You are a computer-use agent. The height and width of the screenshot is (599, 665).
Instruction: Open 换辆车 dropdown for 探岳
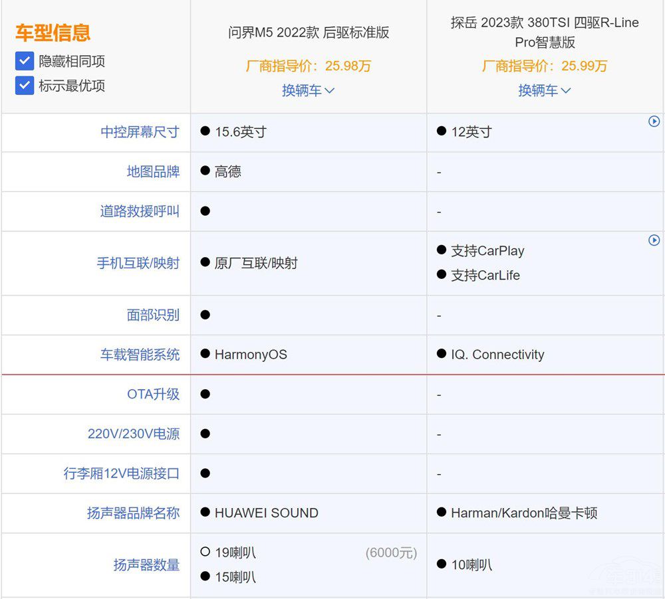(x=545, y=90)
